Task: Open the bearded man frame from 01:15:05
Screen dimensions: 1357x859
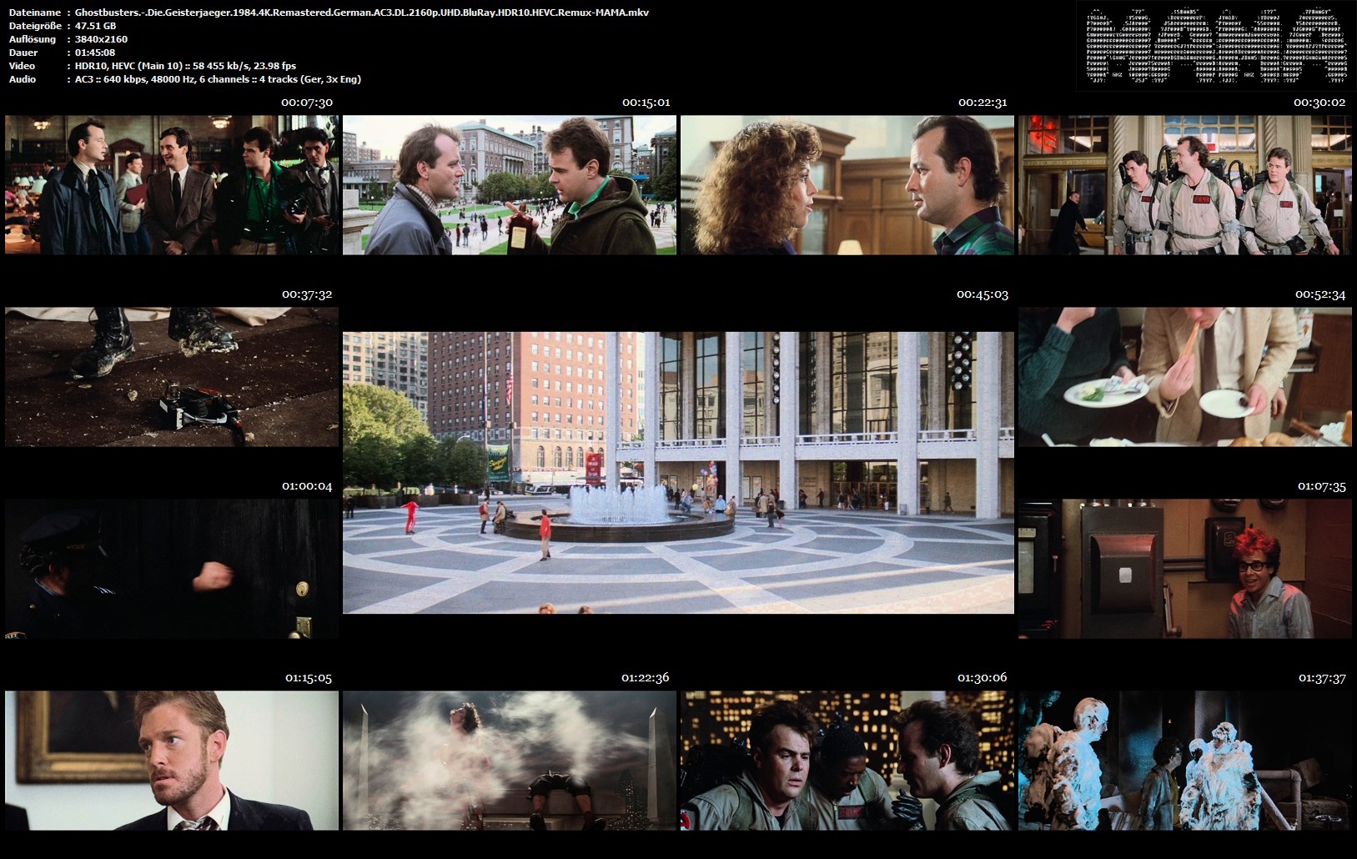Action: pos(172,761)
